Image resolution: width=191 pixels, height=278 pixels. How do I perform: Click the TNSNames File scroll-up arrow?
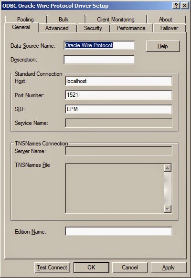click(168, 168)
